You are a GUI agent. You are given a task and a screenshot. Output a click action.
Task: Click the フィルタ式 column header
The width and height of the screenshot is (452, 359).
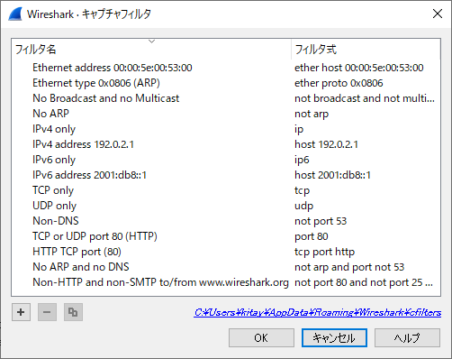366,49
